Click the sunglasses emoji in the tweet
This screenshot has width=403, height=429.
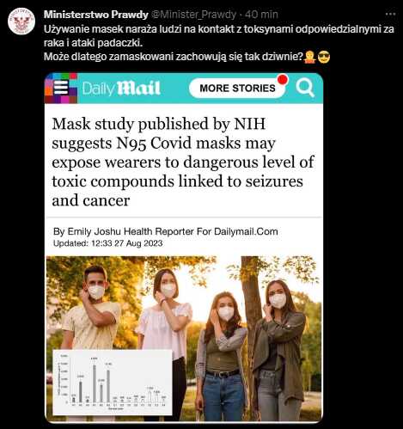[x=324, y=57]
